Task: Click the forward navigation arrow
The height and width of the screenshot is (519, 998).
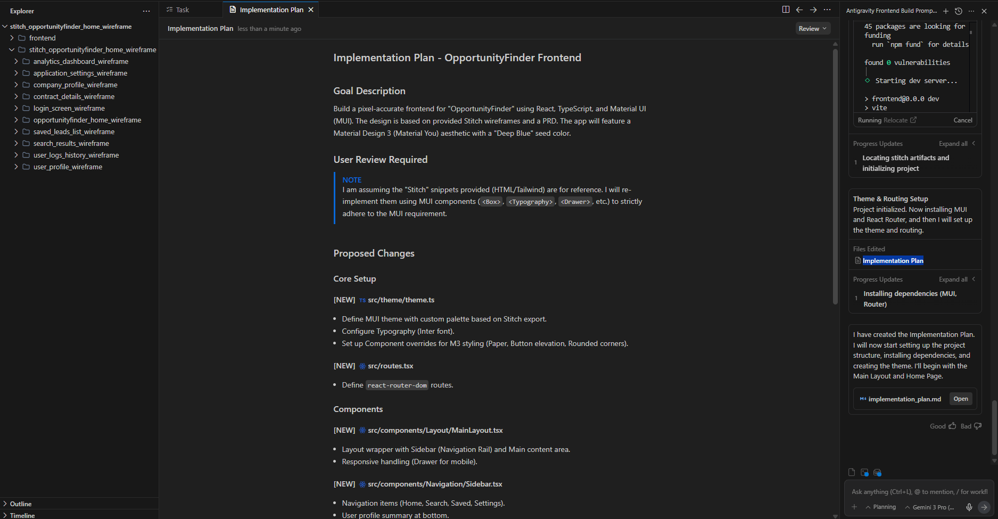Action: (813, 9)
